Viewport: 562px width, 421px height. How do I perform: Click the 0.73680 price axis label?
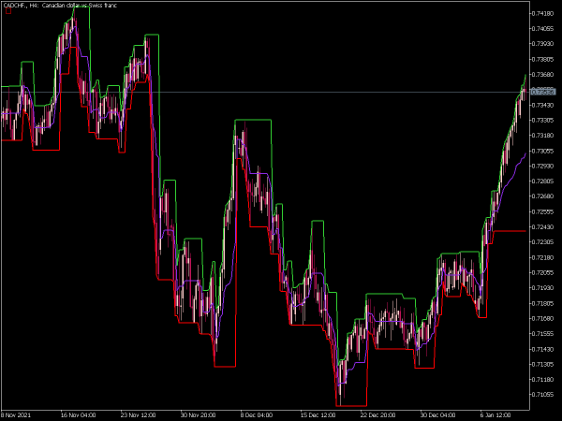point(542,75)
